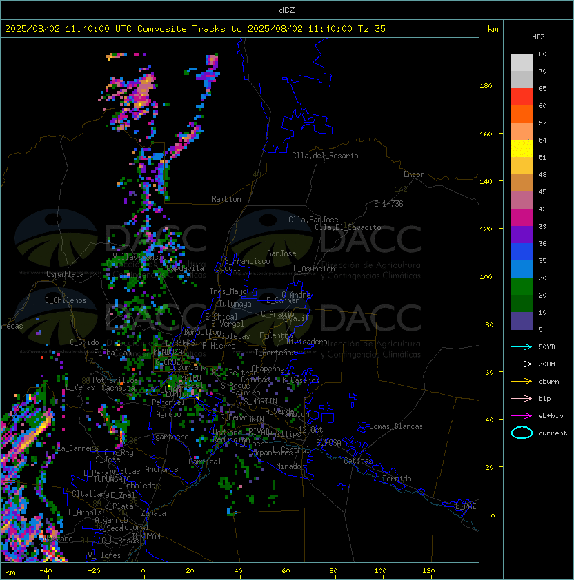Image resolution: width=574 pixels, height=580 pixels.
Task: Click the '30HM' legend label
Action: (x=546, y=364)
